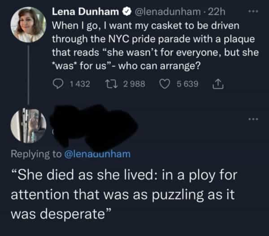269x236 pixels.
Task: Click the reply speech bubble icon
Action: click(57, 83)
